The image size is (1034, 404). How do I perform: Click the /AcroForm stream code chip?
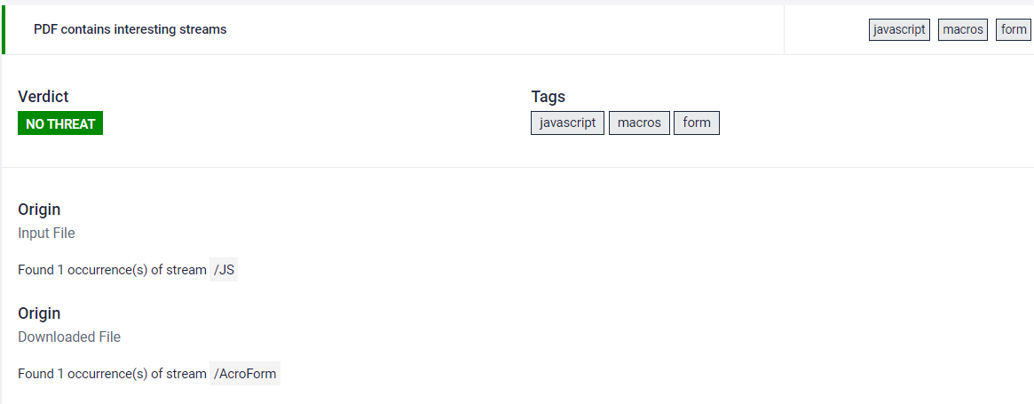(245, 374)
